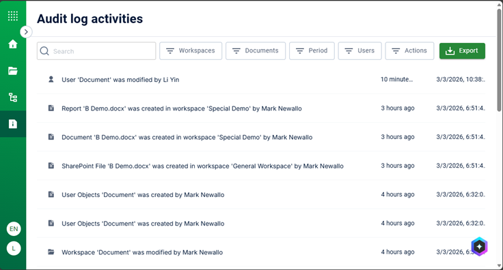Click the document icon beside Document 'B Demo.docx'
This screenshot has width=503, height=270.
[x=51, y=136]
